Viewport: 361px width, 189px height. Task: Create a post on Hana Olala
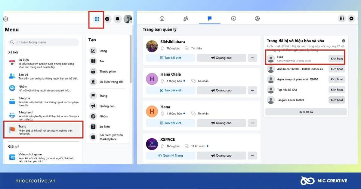[170, 90]
